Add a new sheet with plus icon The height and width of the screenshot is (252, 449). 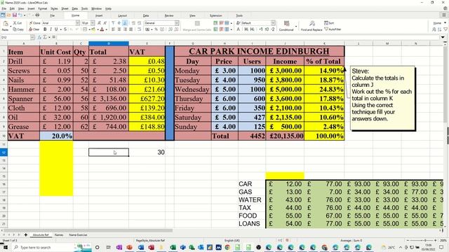click(x=25, y=235)
